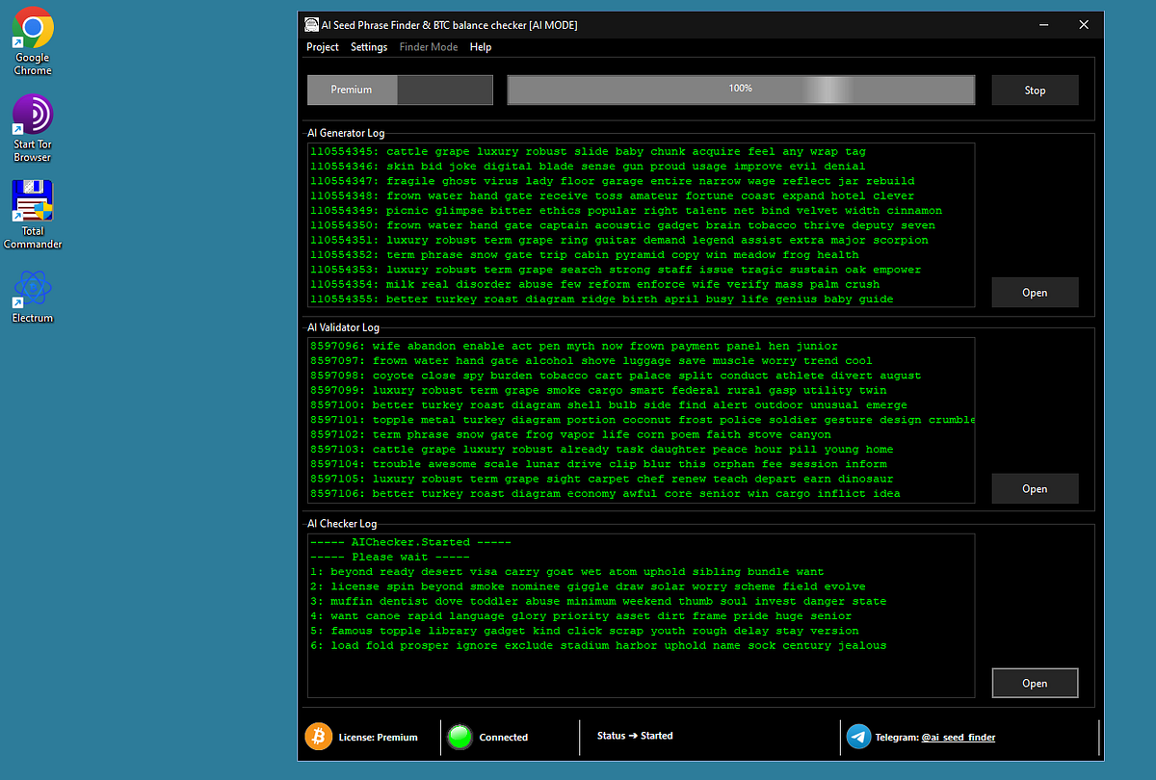Click the green Connected indicator
Viewport: 1156px width, 780px height.
460,736
